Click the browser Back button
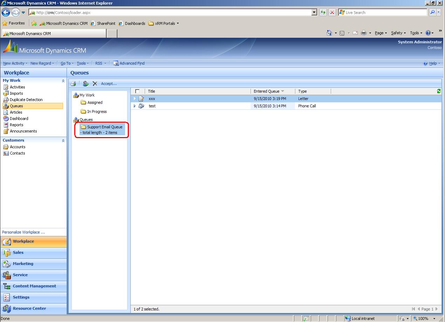The image size is (445, 322). pos(6,13)
